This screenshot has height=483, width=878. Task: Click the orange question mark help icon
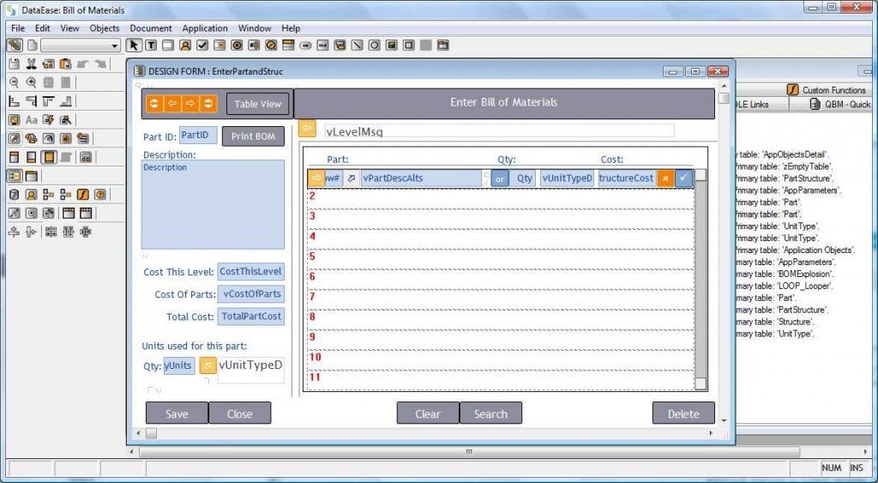click(100, 195)
